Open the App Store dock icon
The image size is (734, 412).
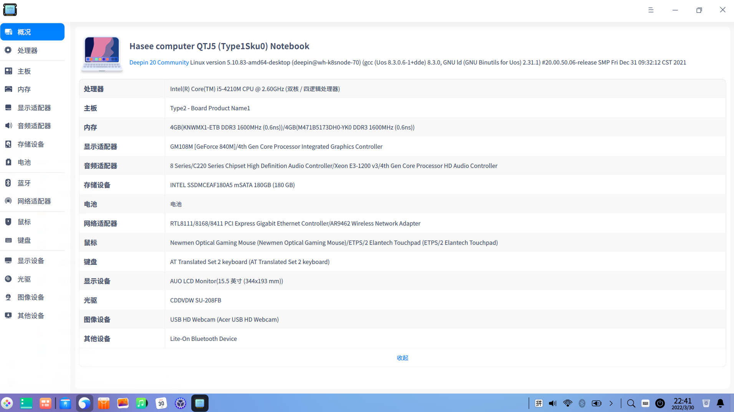pos(104,403)
